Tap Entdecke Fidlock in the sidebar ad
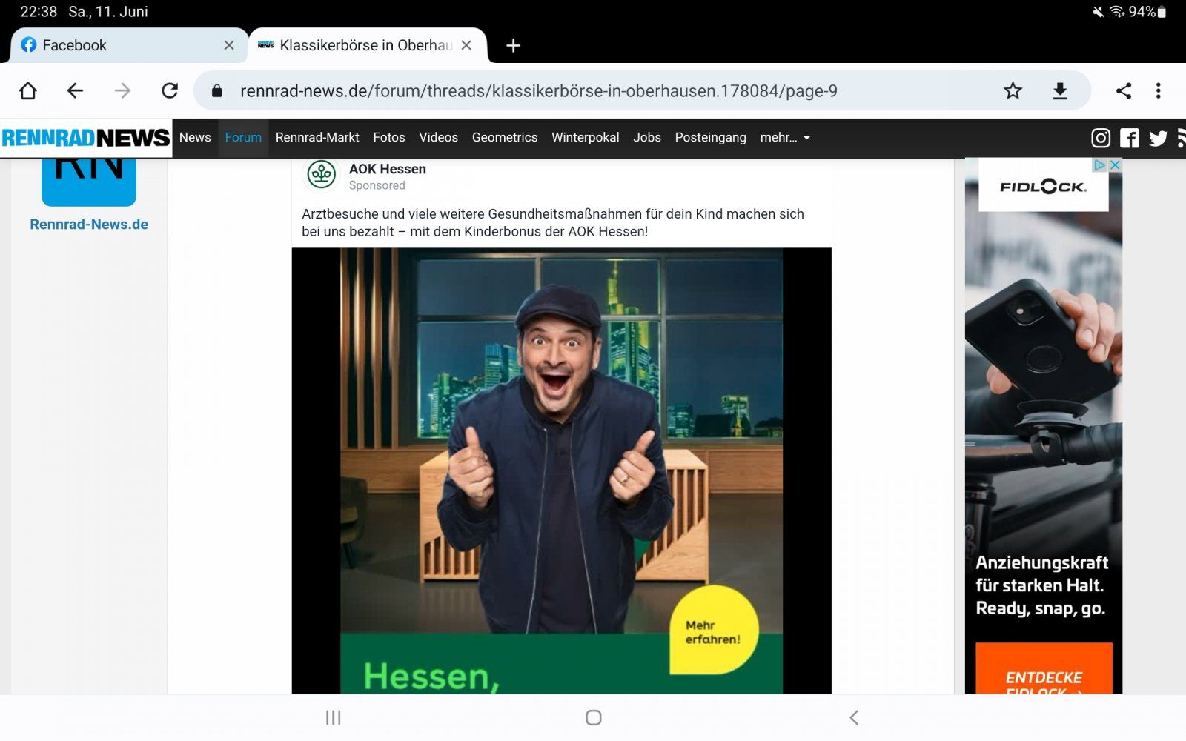Image resolution: width=1186 pixels, height=741 pixels. (x=1044, y=678)
